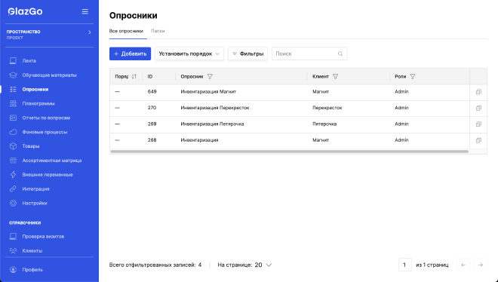The height and width of the screenshot is (282, 498).
Task: Open the Товары box icon
Action: (13, 146)
